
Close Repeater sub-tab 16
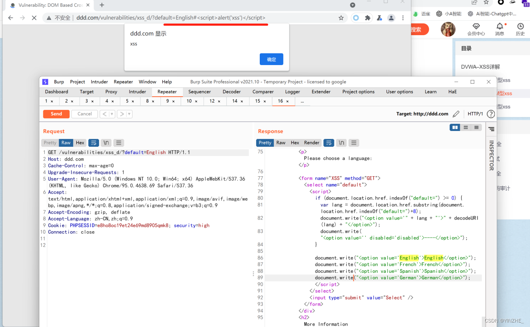[x=288, y=101]
